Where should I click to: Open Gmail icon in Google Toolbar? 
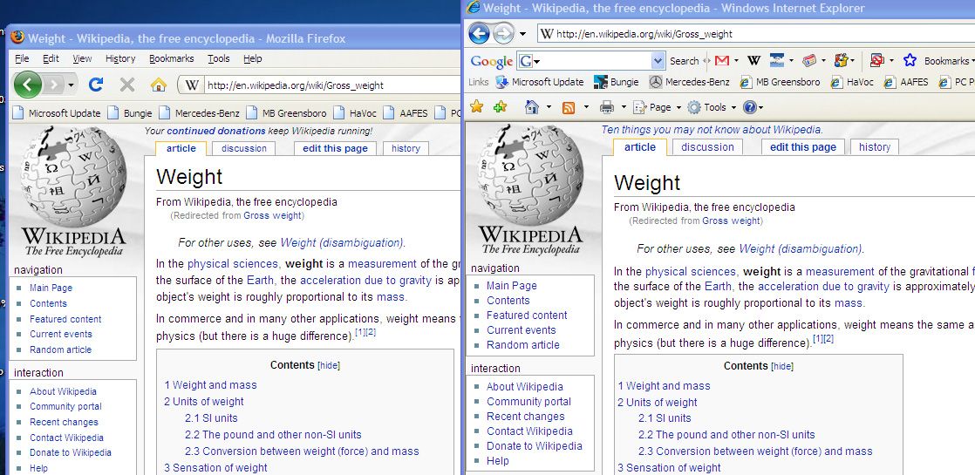[722, 60]
